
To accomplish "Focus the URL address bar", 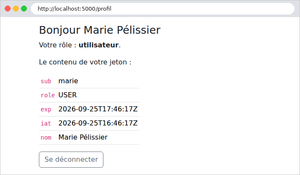I will point(162,9).
